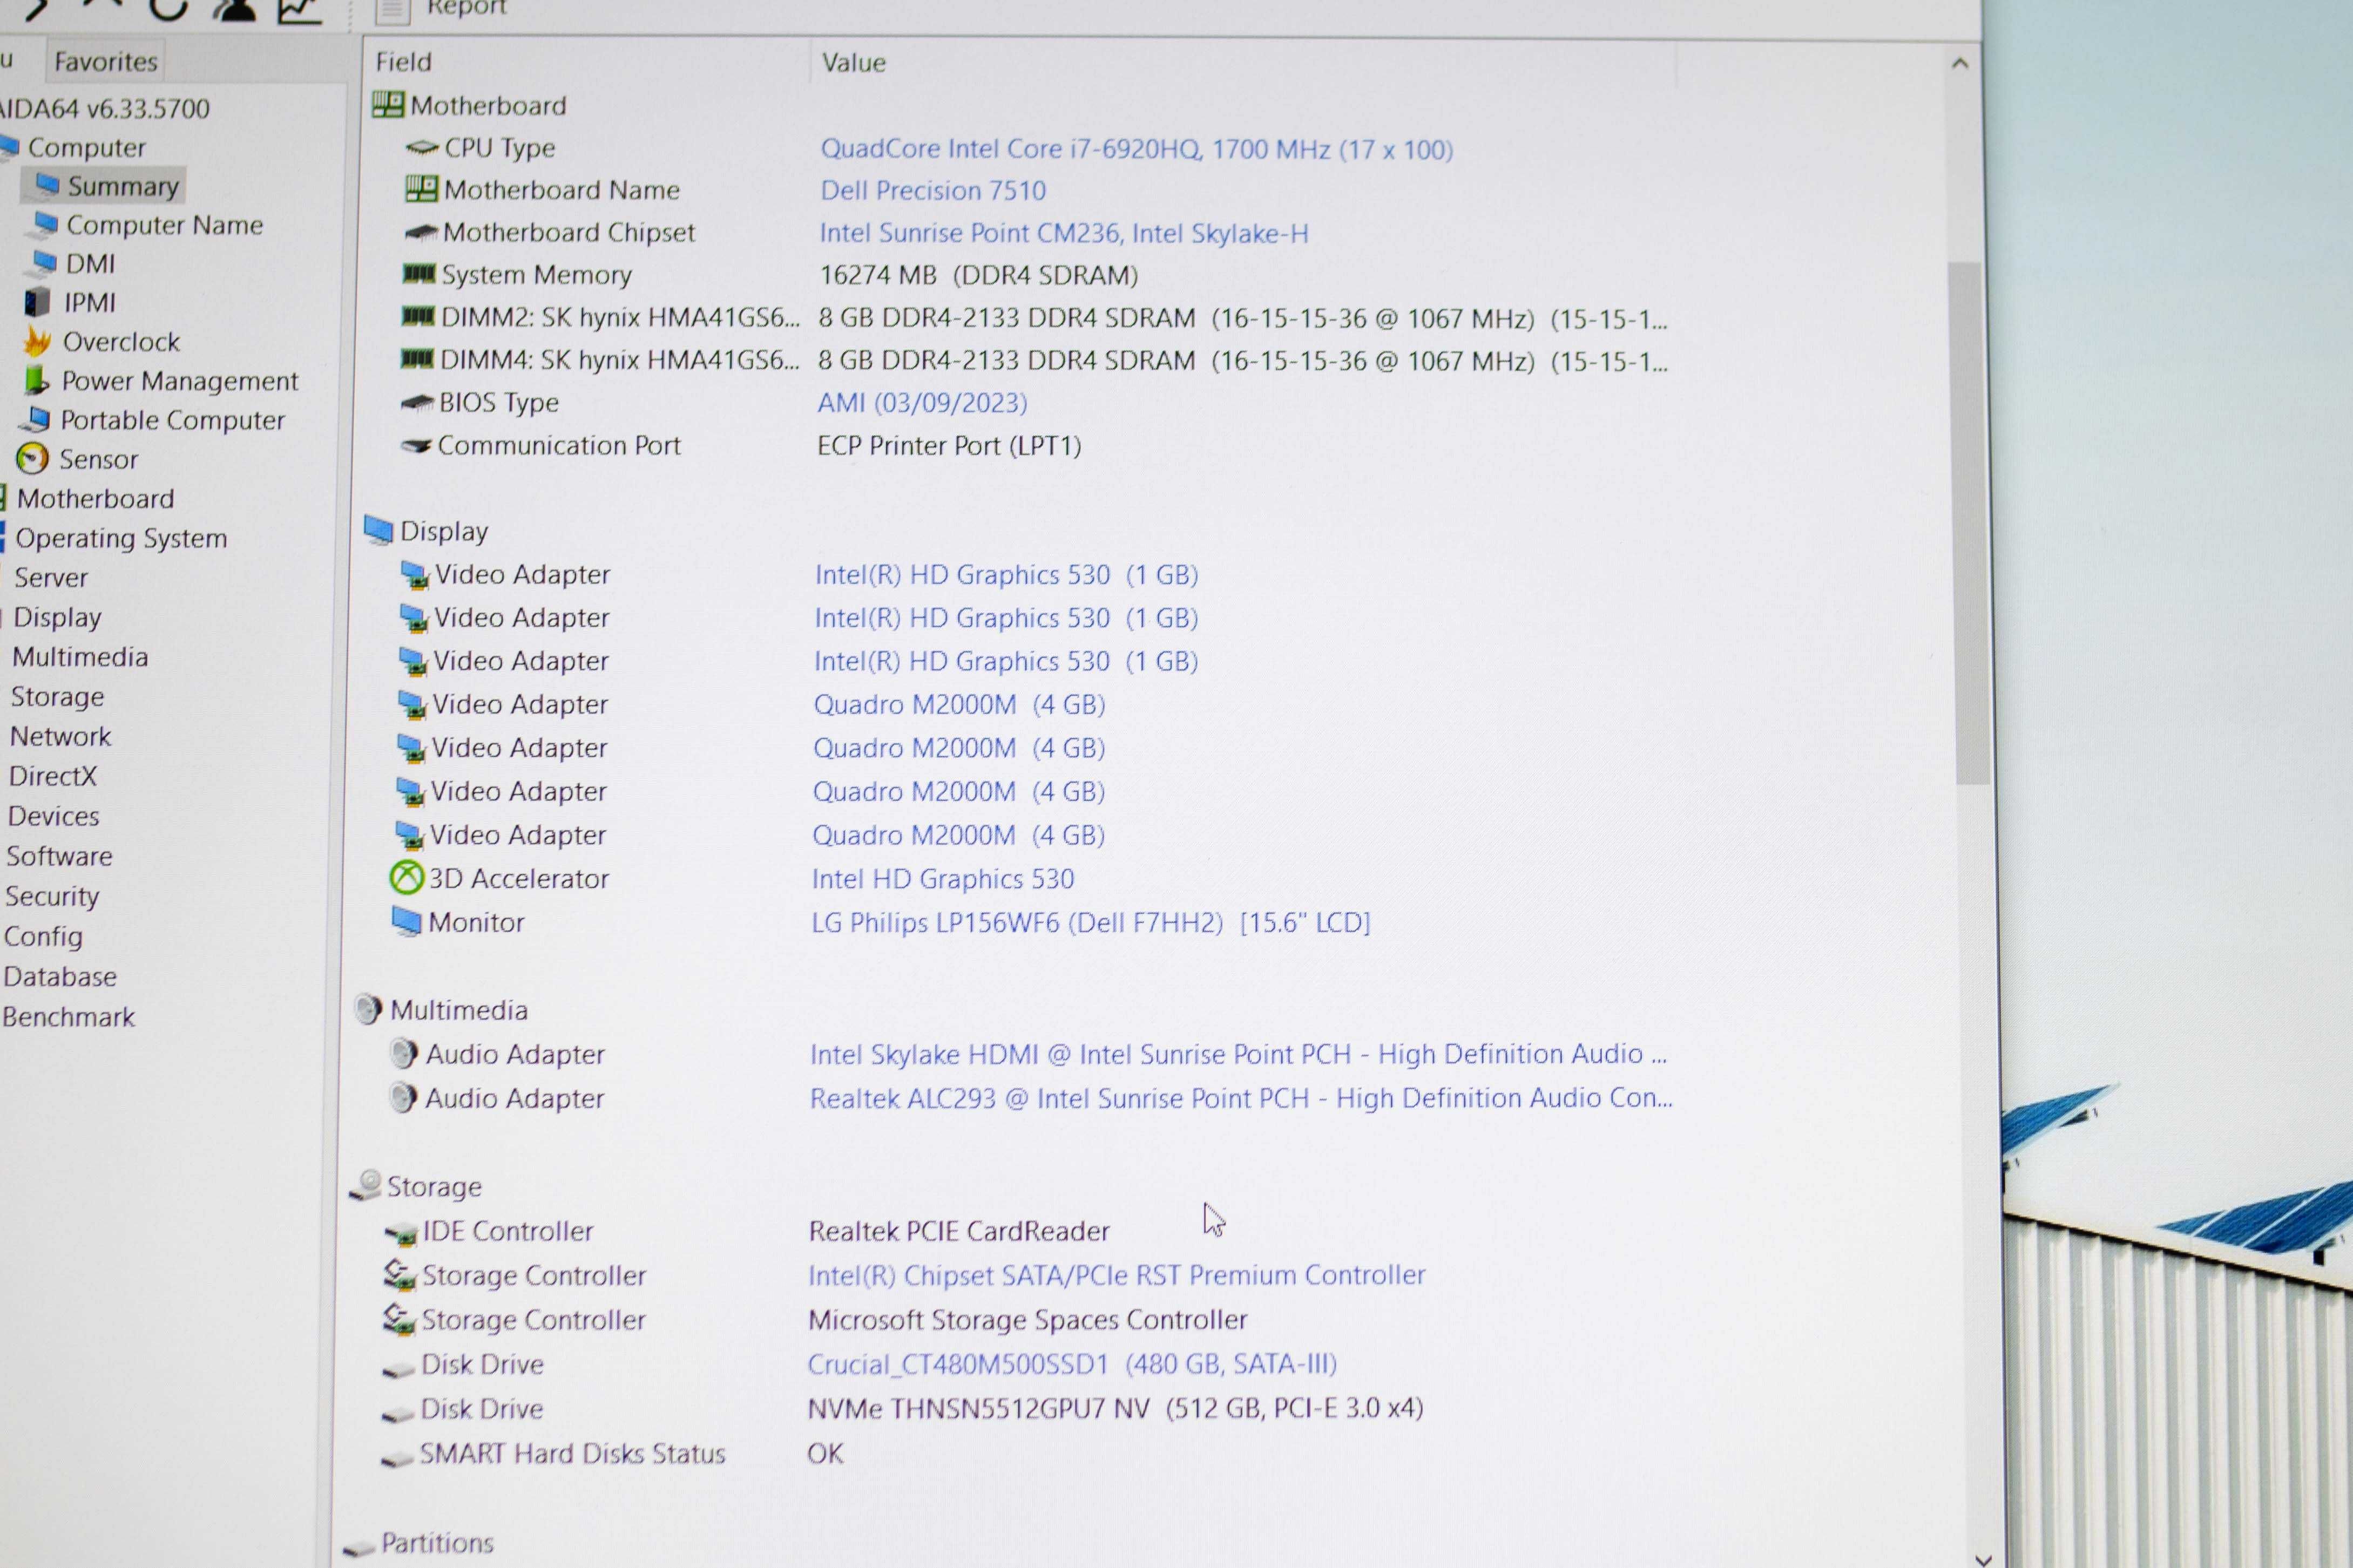Open the AMI (03/09/2023) BIOS link
This screenshot has width=2353, height=1568.
pyautogui.click(x=922, y=403)
